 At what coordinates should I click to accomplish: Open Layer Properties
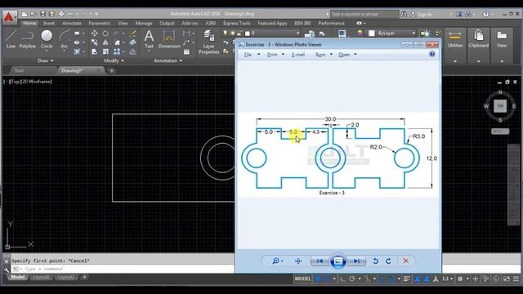coord(209,42)
